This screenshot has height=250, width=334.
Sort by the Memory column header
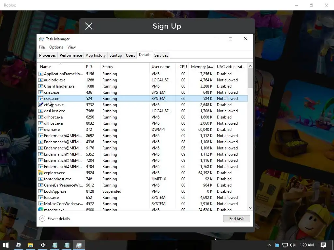tap(202, 66)
